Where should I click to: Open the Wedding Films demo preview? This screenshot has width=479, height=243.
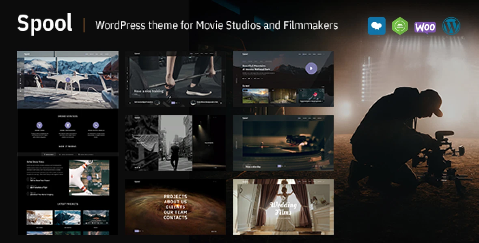click(283, 207)
